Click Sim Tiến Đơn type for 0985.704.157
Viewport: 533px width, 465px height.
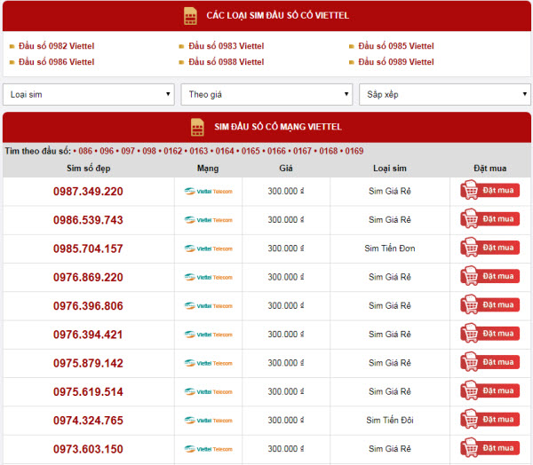(x=390, y=248)
